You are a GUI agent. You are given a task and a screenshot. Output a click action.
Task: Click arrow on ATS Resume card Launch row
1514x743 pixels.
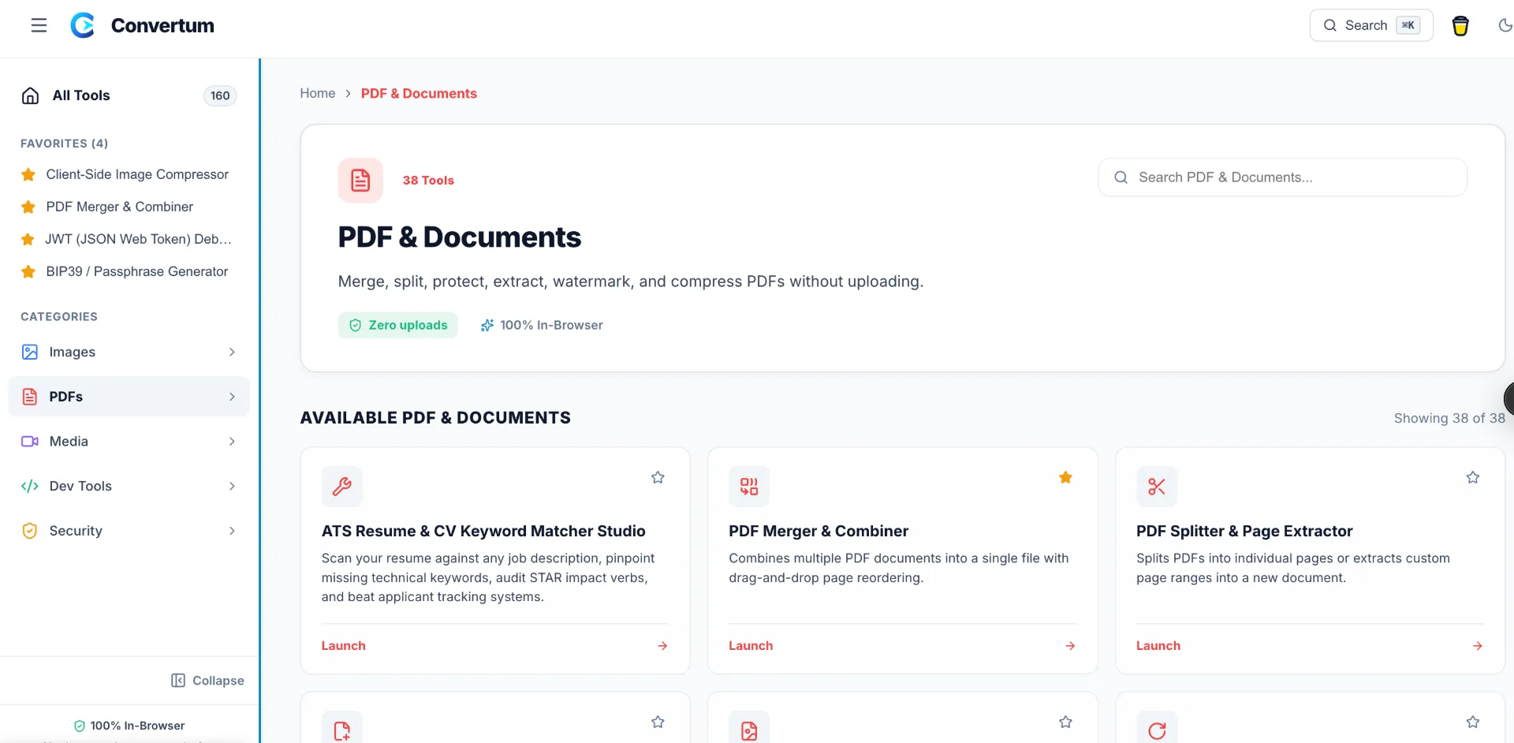click(662, 646)
